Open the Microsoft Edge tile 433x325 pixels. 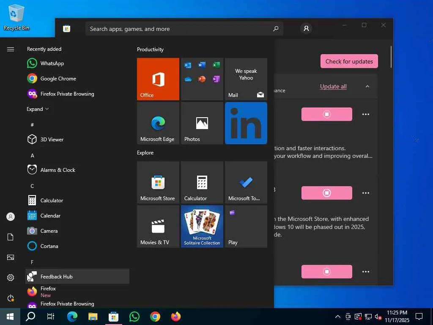(158, 123)
